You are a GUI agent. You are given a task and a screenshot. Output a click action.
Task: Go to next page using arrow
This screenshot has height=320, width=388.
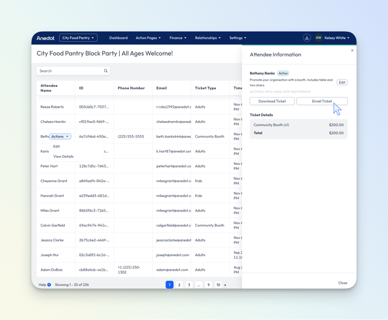(225, 285)
